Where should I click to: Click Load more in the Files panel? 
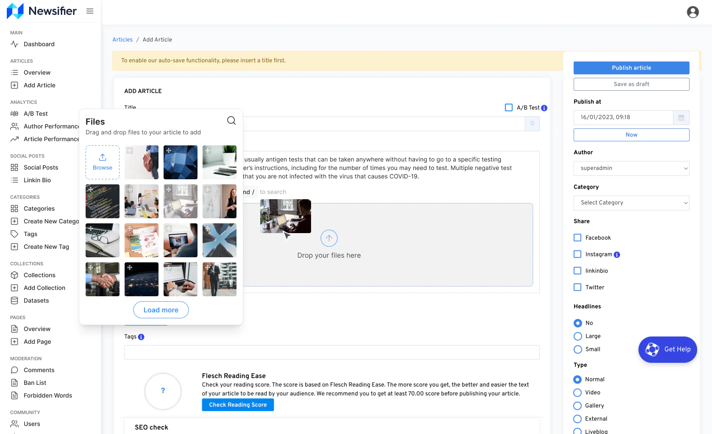161,310
